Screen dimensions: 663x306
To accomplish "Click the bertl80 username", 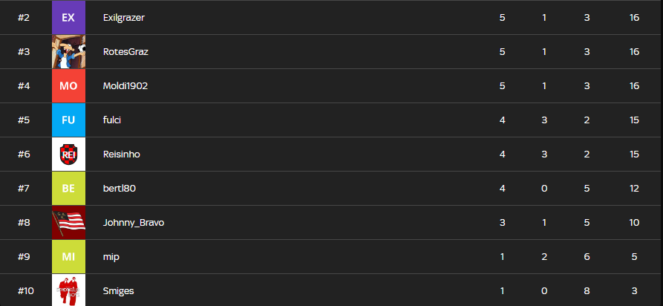I will click(x=119, y=188).
